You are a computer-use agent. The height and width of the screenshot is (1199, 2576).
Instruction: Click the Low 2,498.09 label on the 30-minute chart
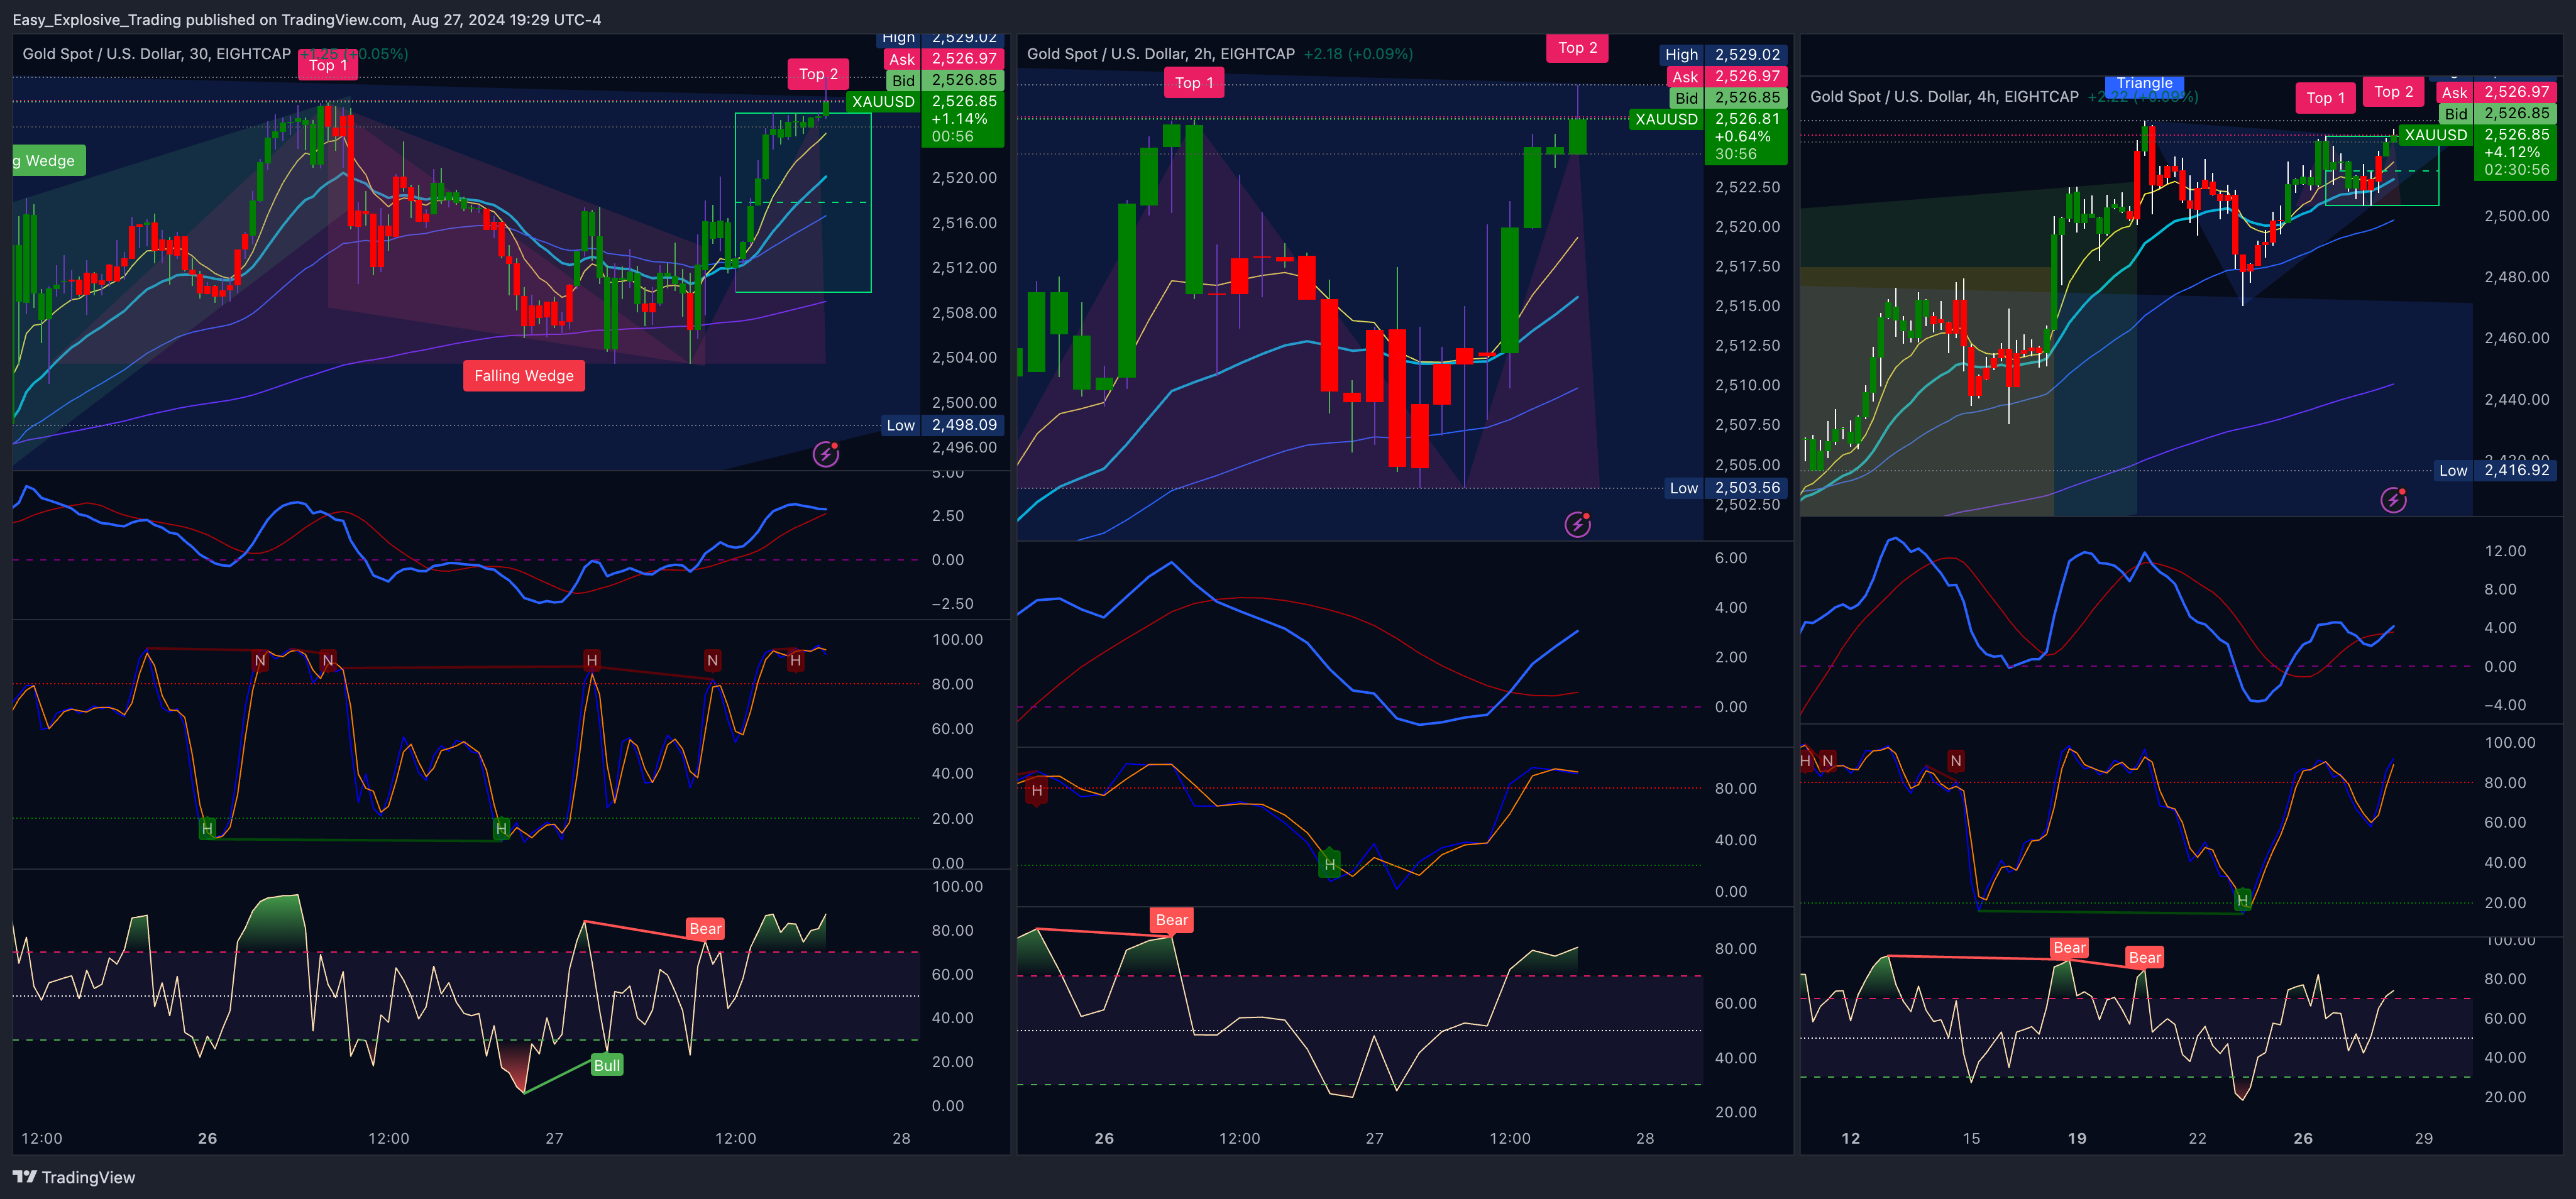point(942,425)
